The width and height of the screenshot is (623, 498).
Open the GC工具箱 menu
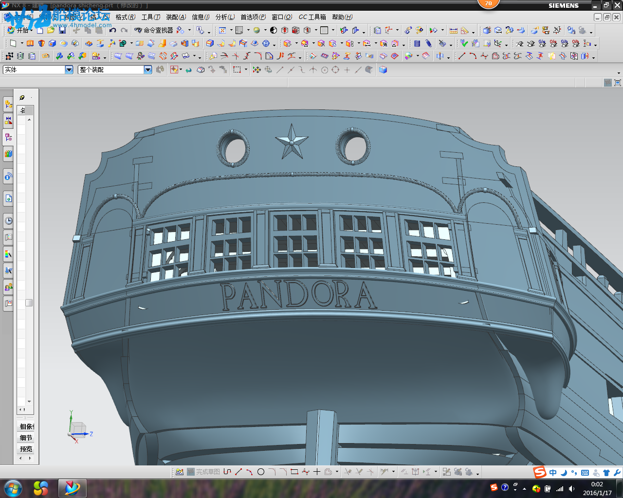(x=312, y=17)
